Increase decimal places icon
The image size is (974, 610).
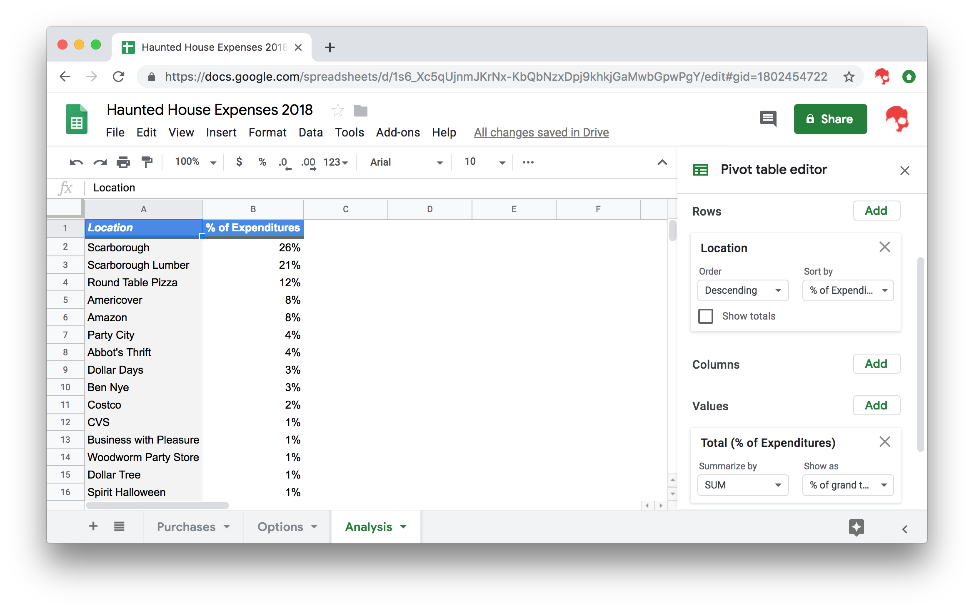(x=308, y=163)
